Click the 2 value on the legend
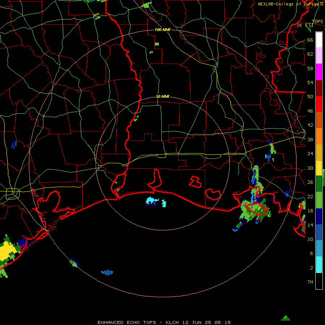 coord(311,268)
